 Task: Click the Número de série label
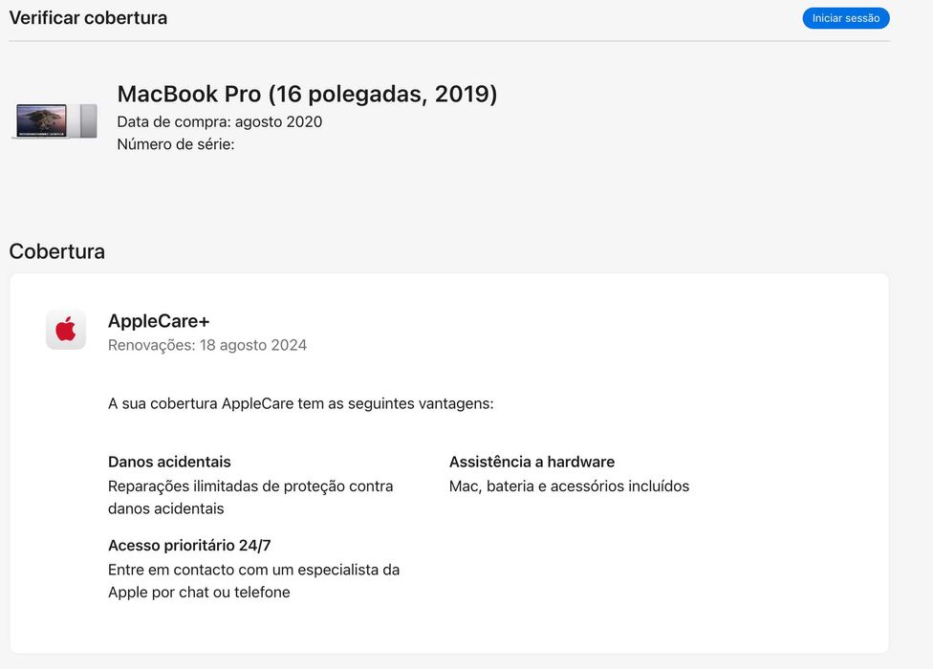coord(175,144)
